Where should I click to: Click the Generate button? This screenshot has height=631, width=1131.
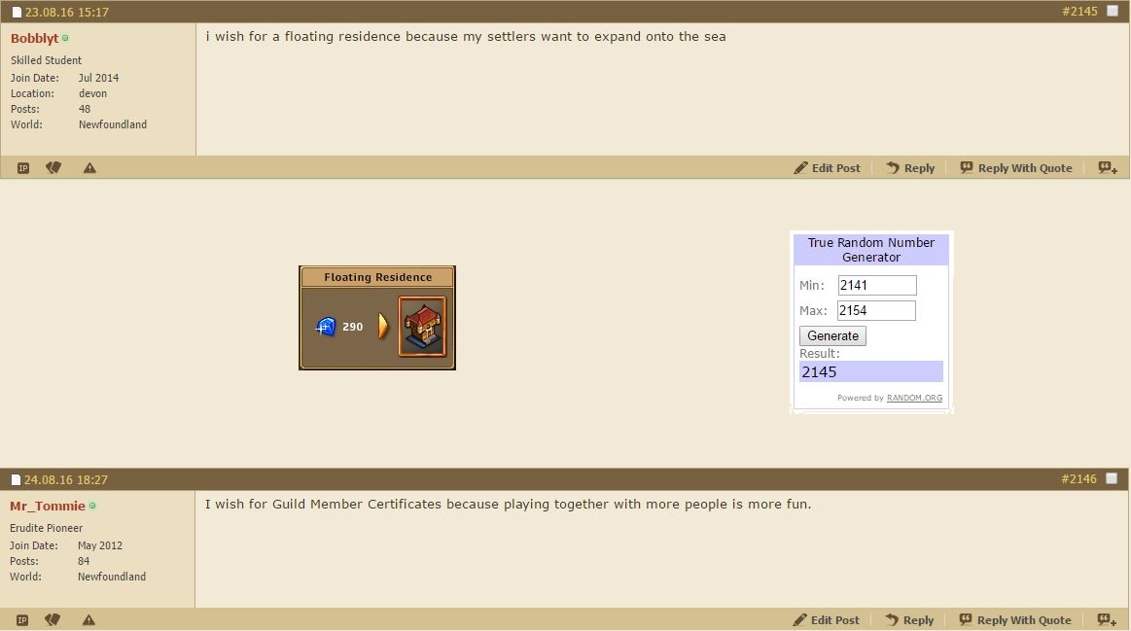pyautogui.click(x=832, y=336)
